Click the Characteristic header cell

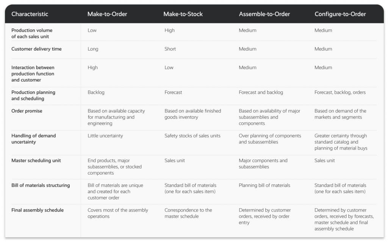(x=30, y=14)
